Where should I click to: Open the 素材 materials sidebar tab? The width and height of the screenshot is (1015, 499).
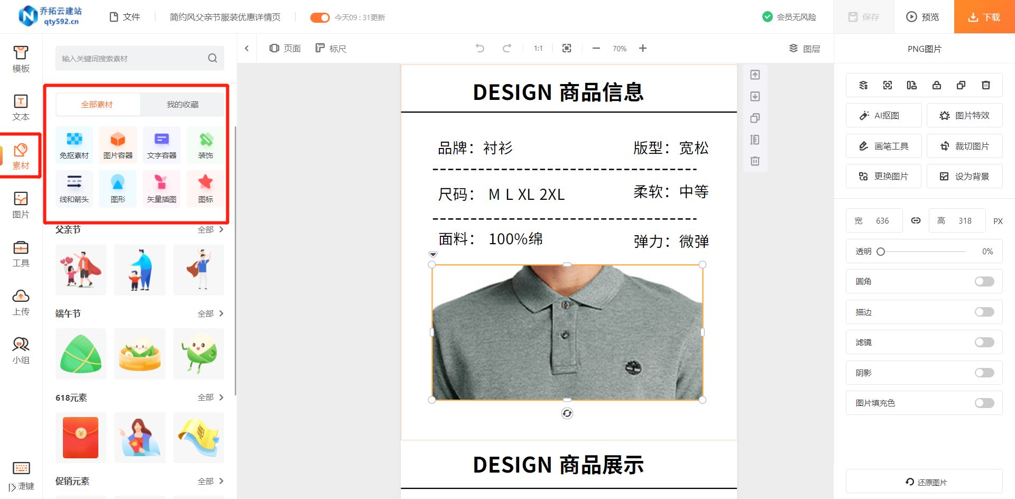[x=21, y=156]
